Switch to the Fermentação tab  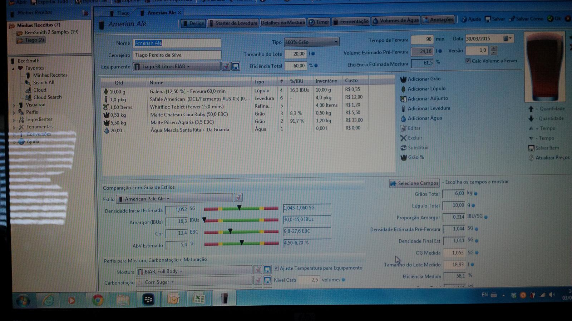(x=350, y=21)
